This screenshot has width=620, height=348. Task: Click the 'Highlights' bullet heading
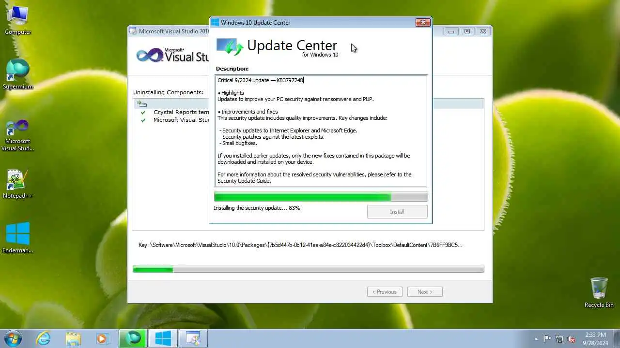point(231,93)
